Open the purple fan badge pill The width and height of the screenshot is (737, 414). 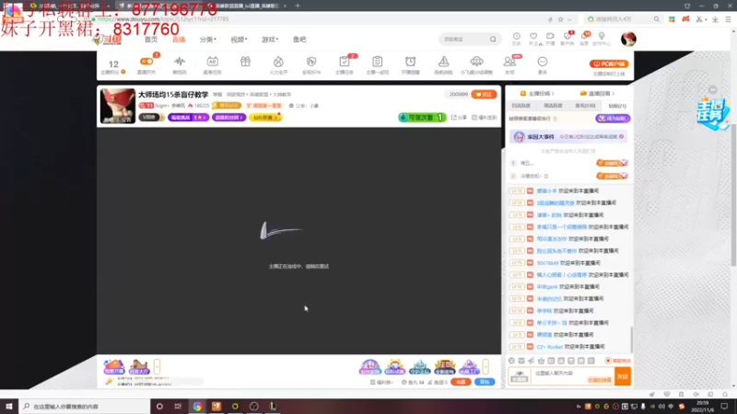(x=228, y=118)
